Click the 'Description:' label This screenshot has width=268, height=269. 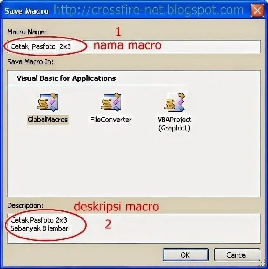coord(25,205)
